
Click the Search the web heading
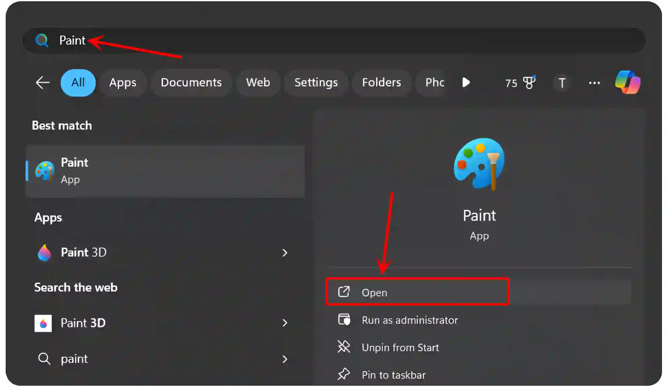(76, 287)
